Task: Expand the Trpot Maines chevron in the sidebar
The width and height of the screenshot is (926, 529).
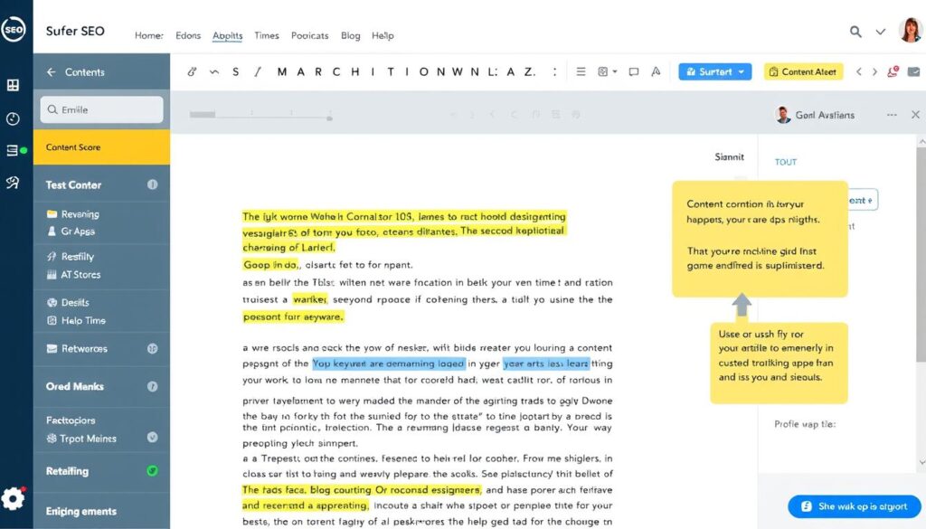Action: pyautogui.click(x=154, y=439)
